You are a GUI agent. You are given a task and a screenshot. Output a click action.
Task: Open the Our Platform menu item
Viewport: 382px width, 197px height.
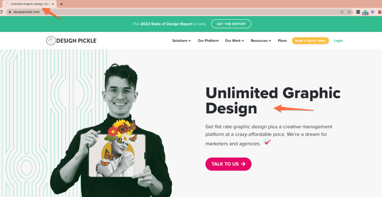tap(208, 41)
